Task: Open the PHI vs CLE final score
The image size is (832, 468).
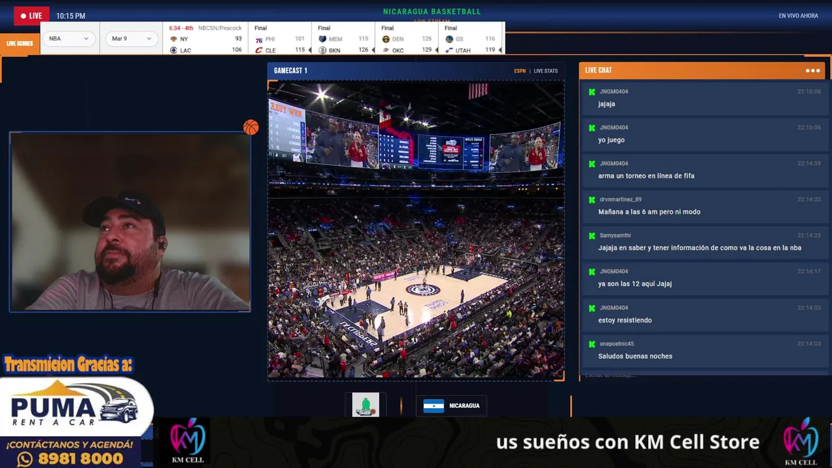Action: click(x=279, y=39)
